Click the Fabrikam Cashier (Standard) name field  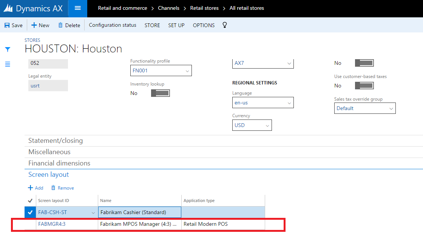tap(140, 212)
